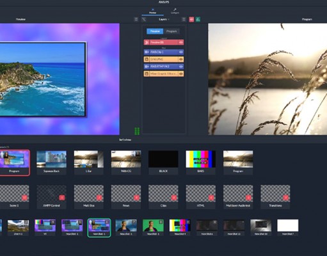The image size is (327, 256).
Task: Select the BARS color bars scene thumbnail
Action: pos(200,163)
